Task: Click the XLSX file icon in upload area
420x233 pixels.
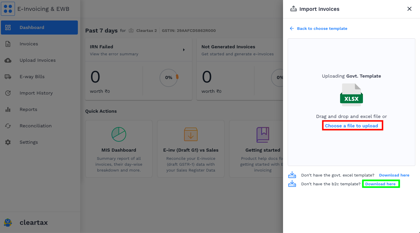Action: tap(351, 95)
